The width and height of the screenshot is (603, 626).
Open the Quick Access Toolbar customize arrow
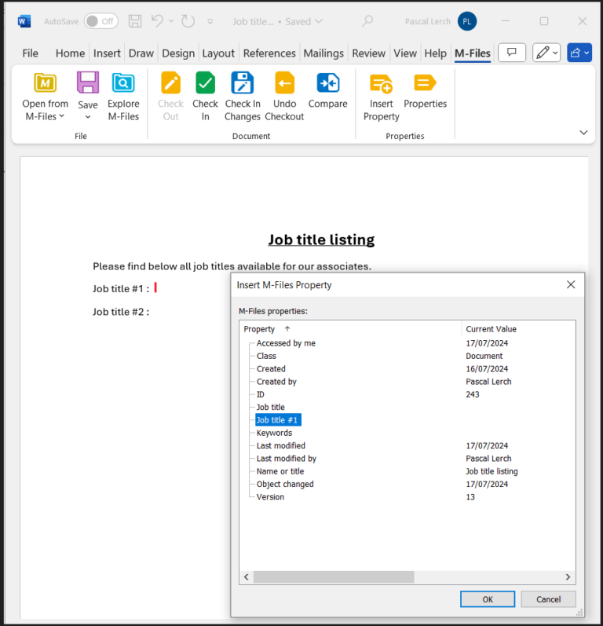(210, 22)
